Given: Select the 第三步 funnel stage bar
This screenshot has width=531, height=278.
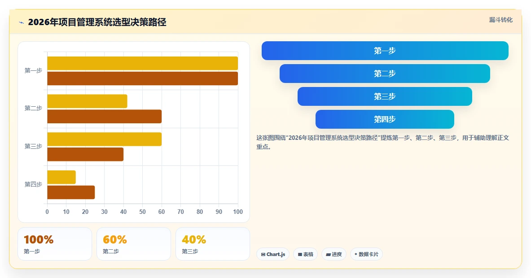Looking at the screenshot, I should tap(385, 96).
